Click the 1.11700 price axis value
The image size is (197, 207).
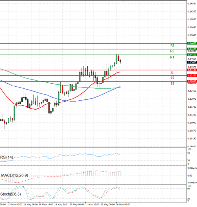[x=192, y=107]
